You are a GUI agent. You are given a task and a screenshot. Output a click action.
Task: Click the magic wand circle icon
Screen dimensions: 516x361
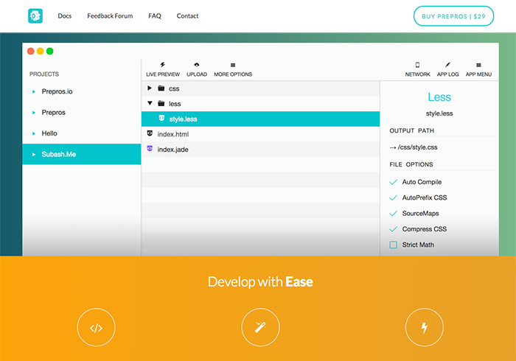click(260, 328)
